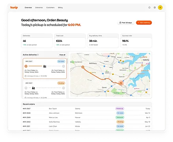Viewport: 173px width, 142px height.
Task: Open order #KR-2849 in Recent orders
Action: [86, 118]
